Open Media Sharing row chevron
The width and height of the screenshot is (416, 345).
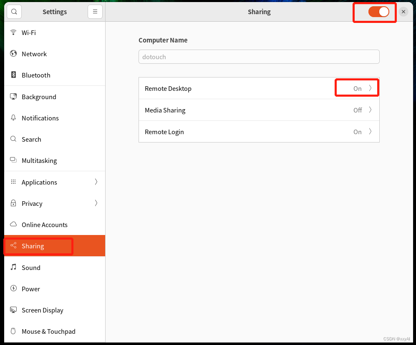coord(370,110)
